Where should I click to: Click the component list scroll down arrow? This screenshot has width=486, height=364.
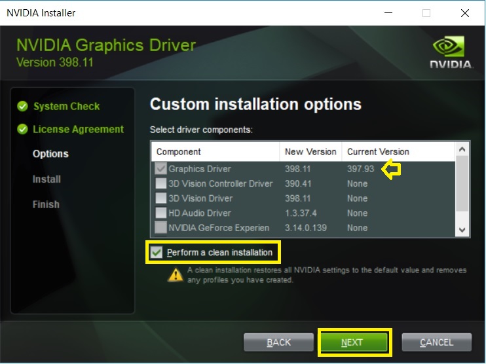tap(462, 230)
